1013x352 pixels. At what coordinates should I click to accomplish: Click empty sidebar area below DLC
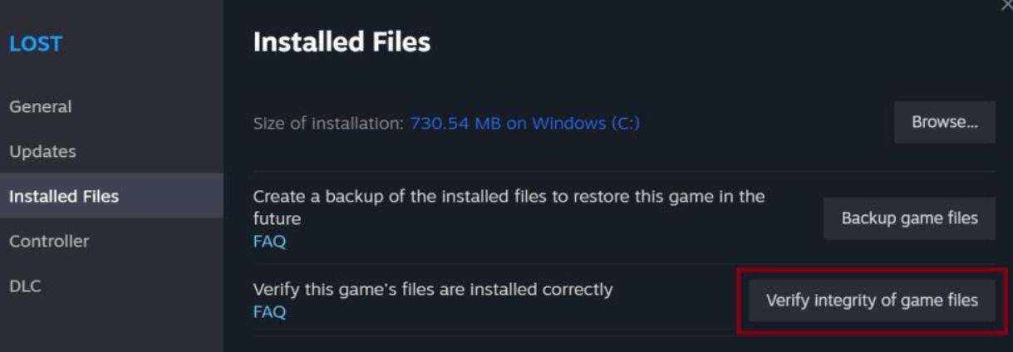(x=111, y=328)
